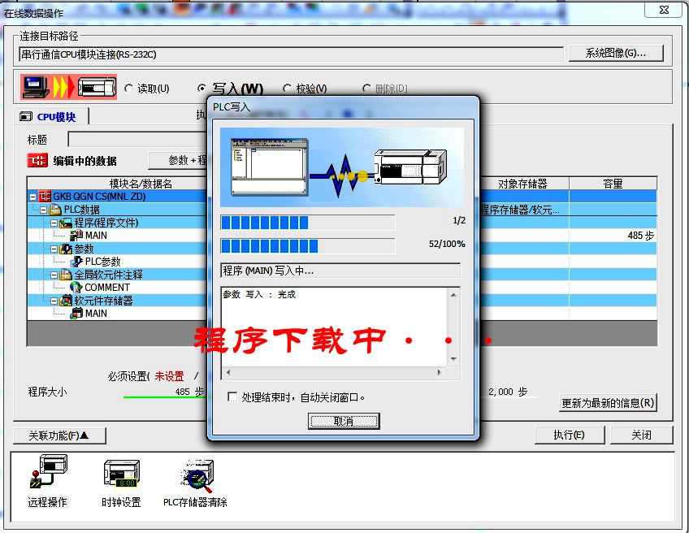Click the PC-to-PLC transfer direction graphic
This screenshot has height=533, width=689.
point(69,87)
